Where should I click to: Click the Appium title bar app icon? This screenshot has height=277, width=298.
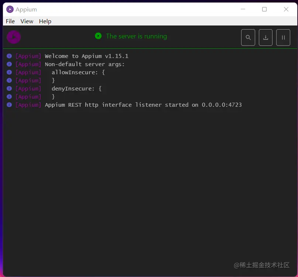tap(10, 9)
